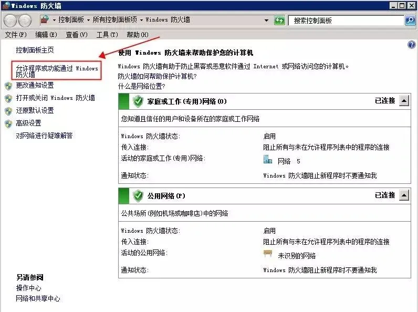
Task: Open the 查看(V) menu
Action: 77,35
